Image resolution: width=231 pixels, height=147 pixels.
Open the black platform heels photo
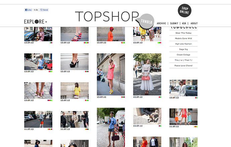[x=75, y=61]
